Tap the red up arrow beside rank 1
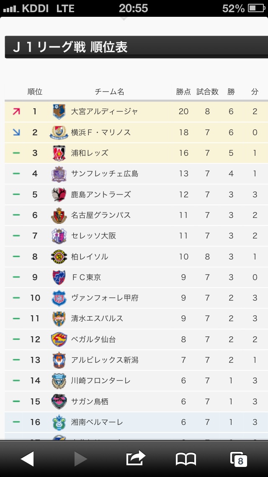 [16, 112]
